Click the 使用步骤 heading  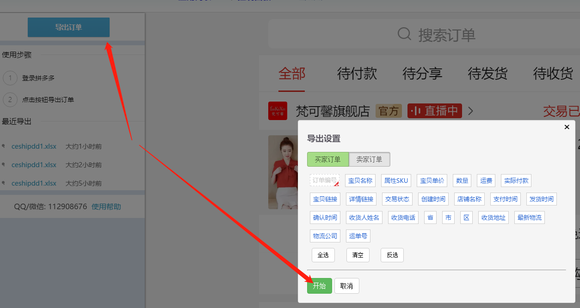click(17, 54)
